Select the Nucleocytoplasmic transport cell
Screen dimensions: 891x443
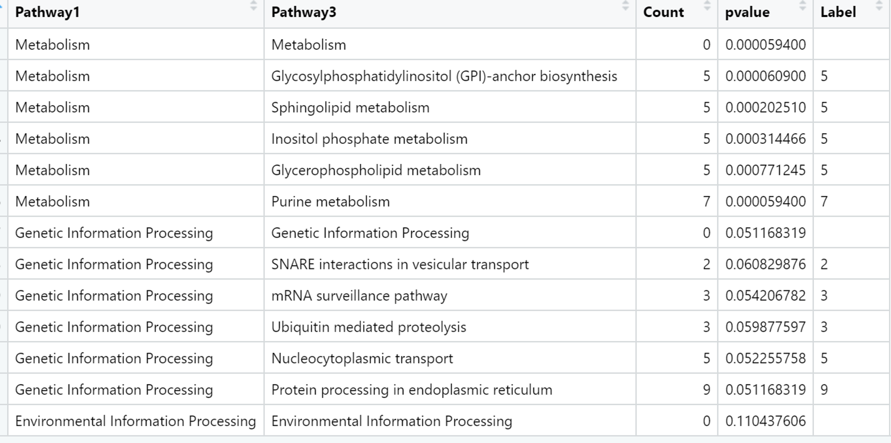pyautogui.click(x=450, y=358)
